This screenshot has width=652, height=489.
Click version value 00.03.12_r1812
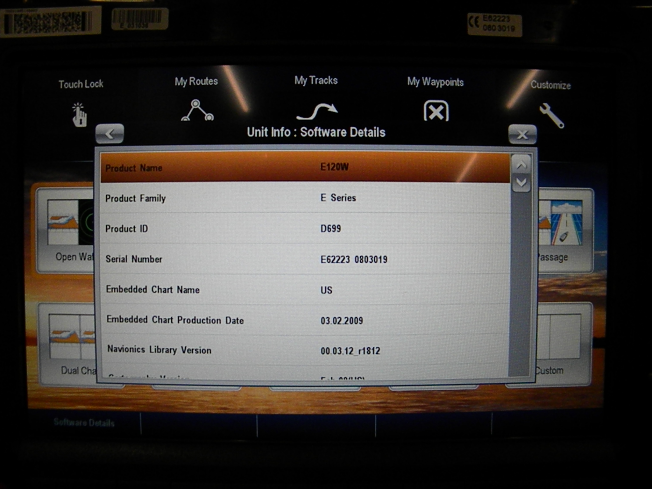(x=350, y=351)
